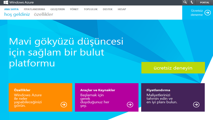Click Ücretsiz deneme text in header
This screenshot has height=120, width=213.
[197, 13]
